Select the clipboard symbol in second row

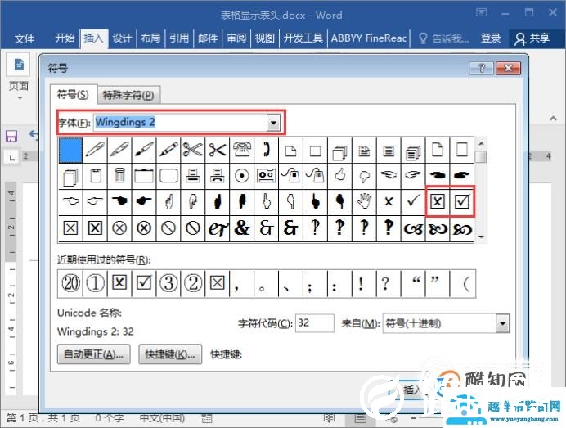point(95,176)
